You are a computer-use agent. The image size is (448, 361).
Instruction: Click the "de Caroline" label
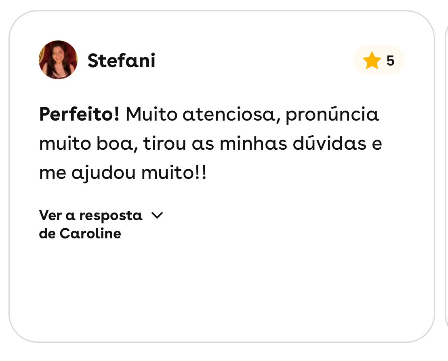[x=80, y=234]
